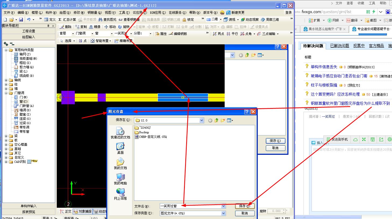Toggle 对象捕捉 object snap in status bar

[x=83, y=211]
